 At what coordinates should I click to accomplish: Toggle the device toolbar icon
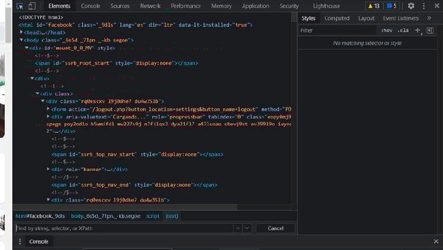click(32, 6)
